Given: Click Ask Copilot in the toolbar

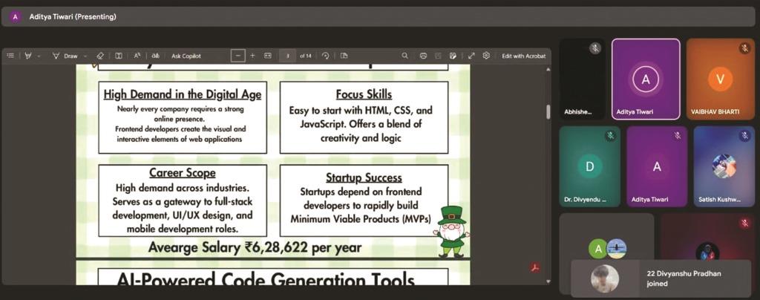Looking at the screenshot, I should (x=186, y=56).
